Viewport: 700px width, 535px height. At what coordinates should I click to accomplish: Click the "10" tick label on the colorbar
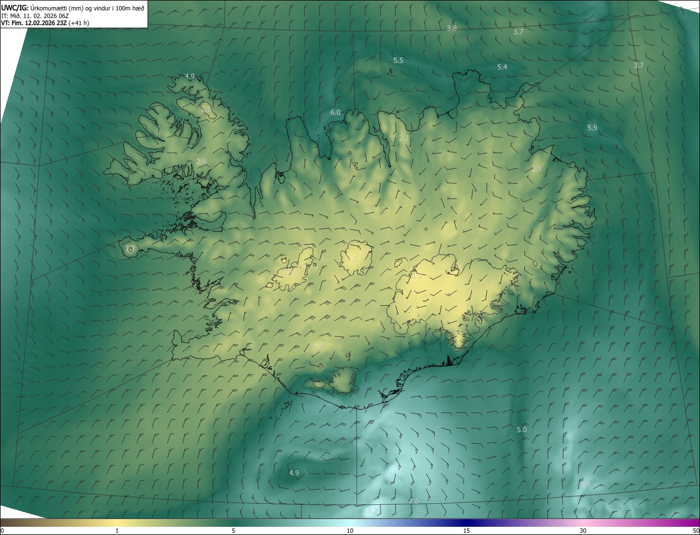350,531
